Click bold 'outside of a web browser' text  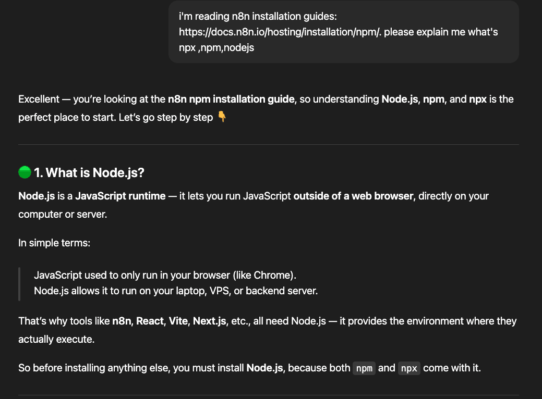(x=354, y=196)
